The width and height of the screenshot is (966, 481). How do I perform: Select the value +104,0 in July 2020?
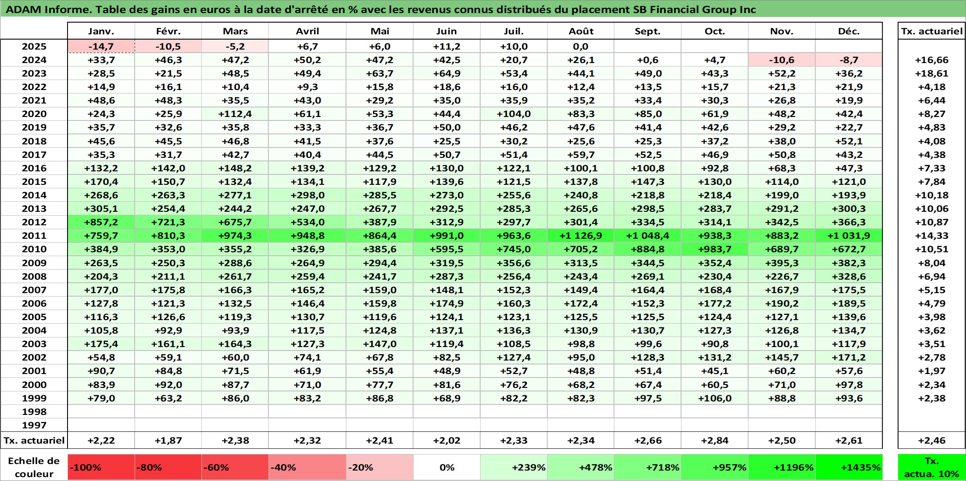[514, 114]
